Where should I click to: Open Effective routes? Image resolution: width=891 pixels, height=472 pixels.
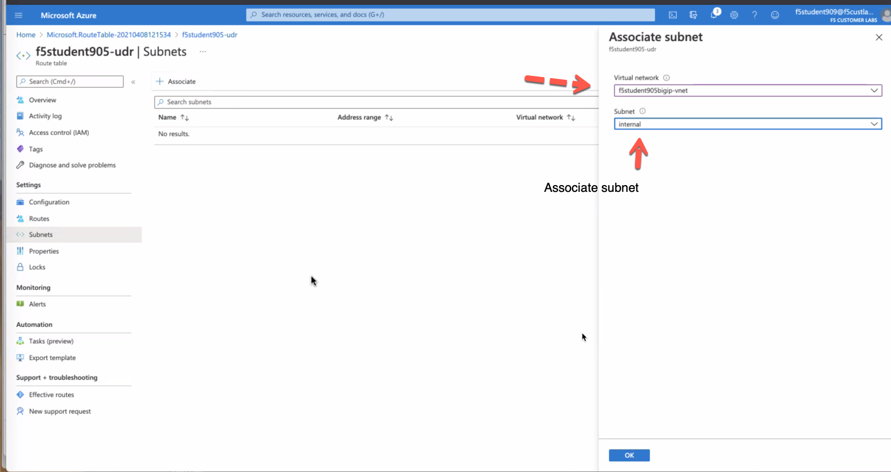click(x=52, y=394)
